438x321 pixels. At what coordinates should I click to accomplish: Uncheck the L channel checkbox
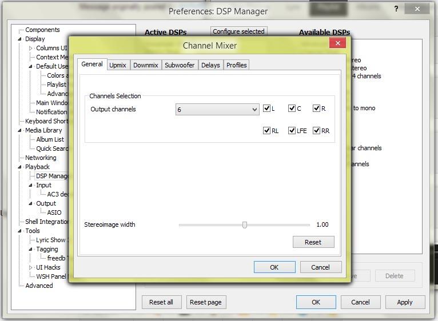click(x=266, y=109)
